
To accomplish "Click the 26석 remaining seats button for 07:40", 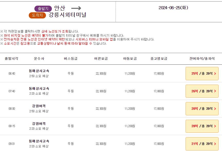I will point(202,91).
